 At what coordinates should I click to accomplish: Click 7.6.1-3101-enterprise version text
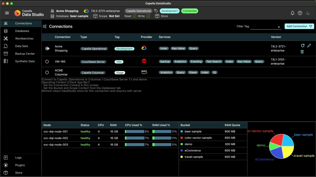pos(278,62)
